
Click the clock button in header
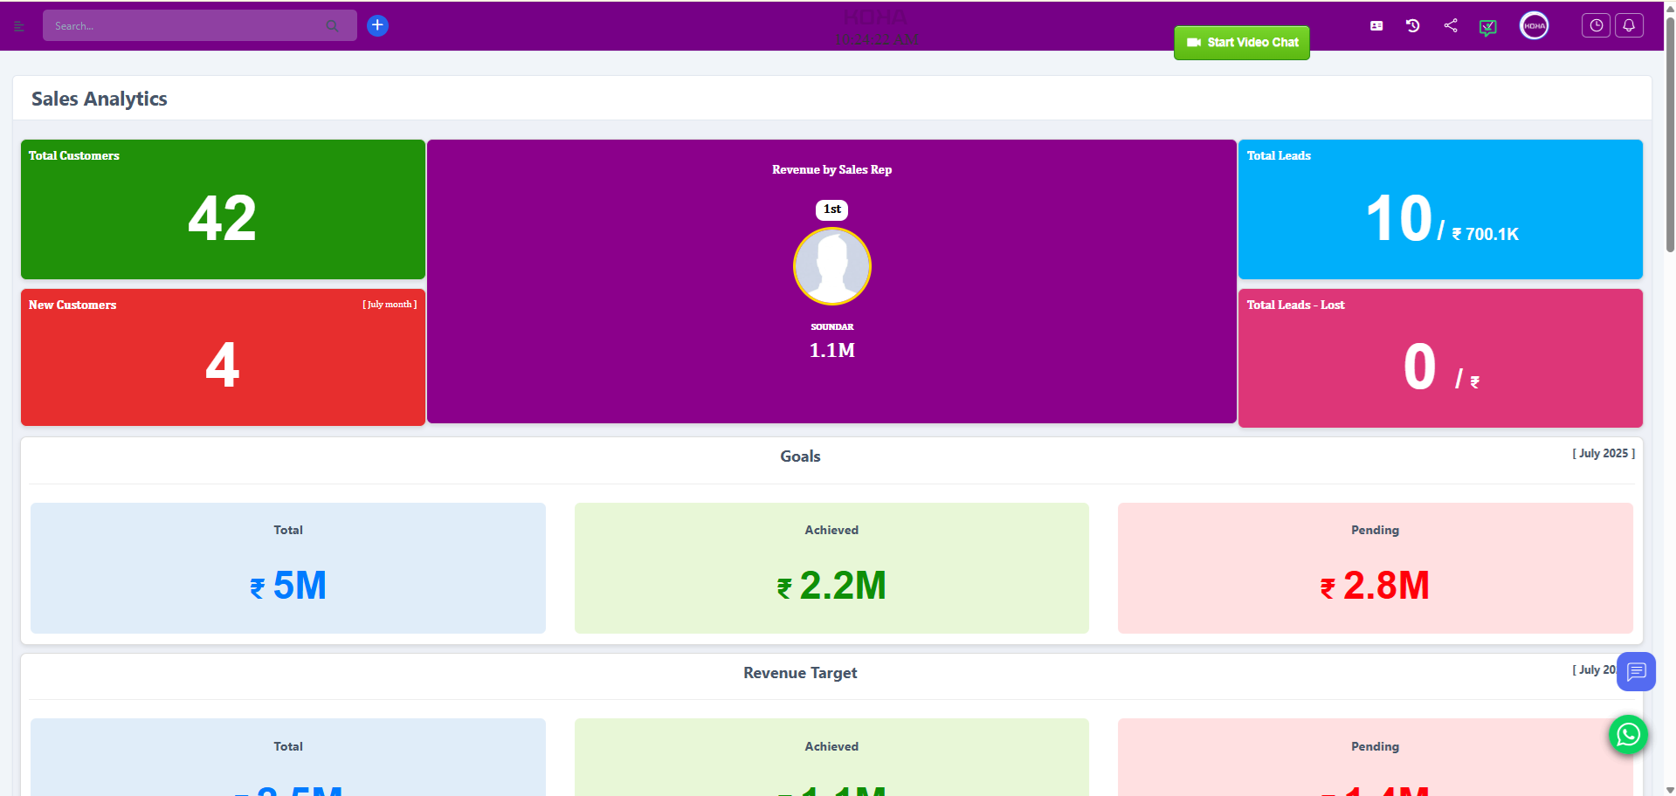(x=1596, y=26)
